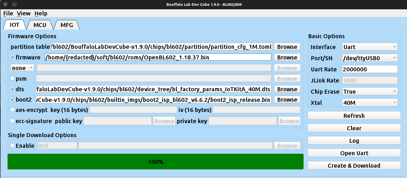The image size is (407, 178).
Task: Focus the firmware path input field
Action: (x=158, y=57)
